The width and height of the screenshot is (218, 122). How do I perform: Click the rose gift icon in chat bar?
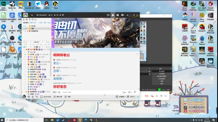click(x=135, y=92)
